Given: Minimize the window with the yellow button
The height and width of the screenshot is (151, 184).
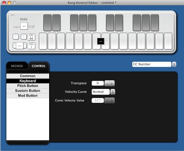Looking at the screenshot, I should [x=9, y=3].
